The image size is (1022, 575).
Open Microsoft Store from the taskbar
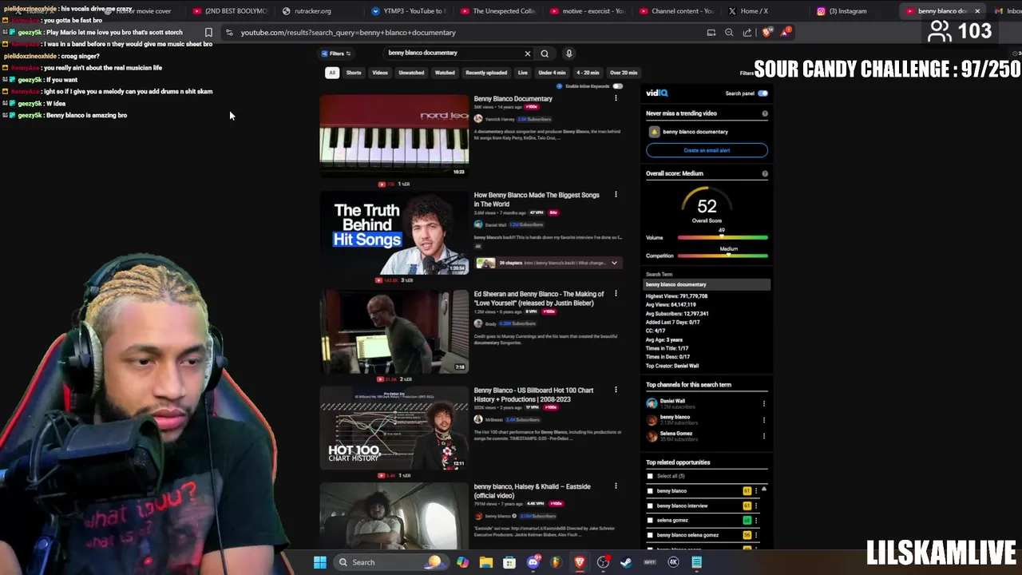coord(509,562)
